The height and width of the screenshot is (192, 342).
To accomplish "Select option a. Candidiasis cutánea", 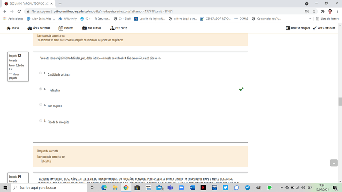I will (x=40, y=73).
